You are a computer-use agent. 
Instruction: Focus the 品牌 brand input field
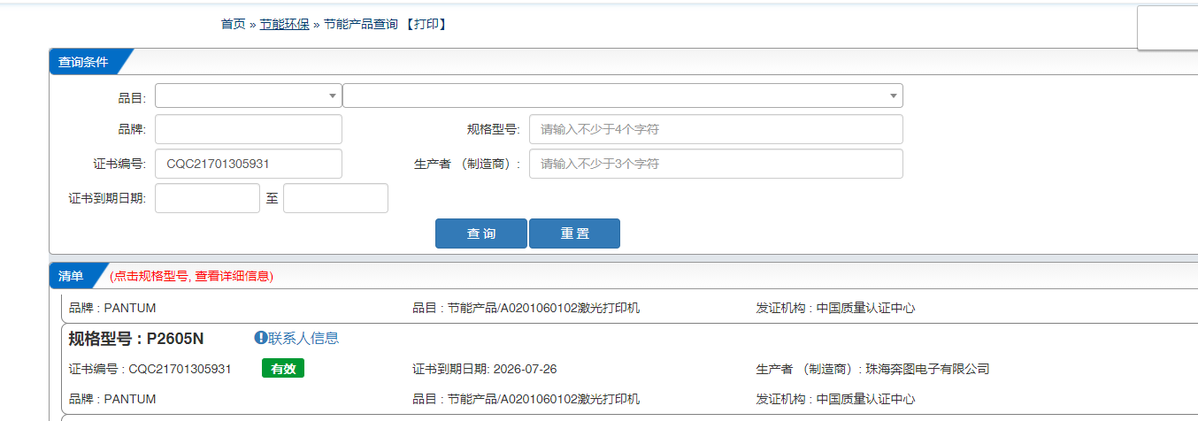249,129
